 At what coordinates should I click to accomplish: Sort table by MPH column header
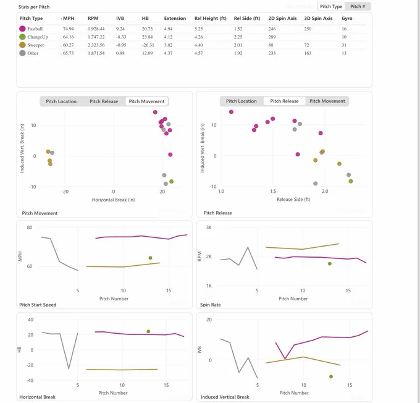click(x=69, y=18)
